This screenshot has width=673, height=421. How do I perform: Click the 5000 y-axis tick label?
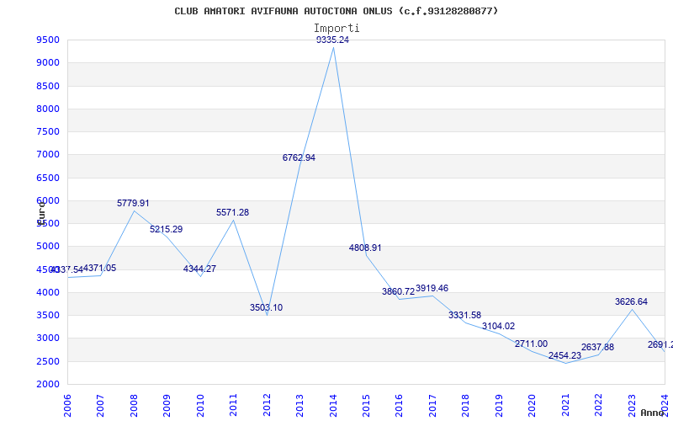[48, 247]
